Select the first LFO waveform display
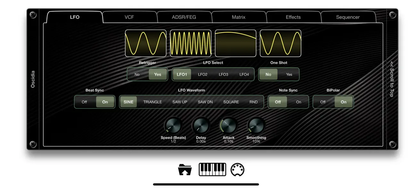Image resolution: width=412 pixels, height=189 pixels. pos(146,43)
